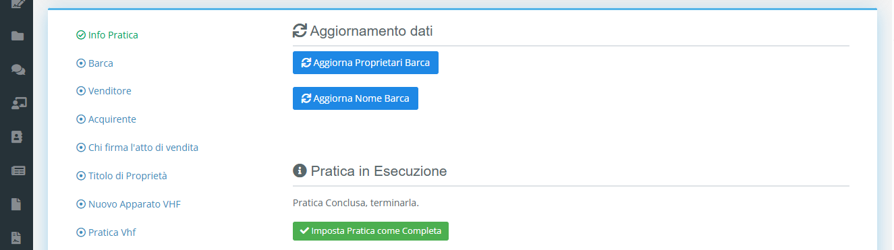
Task: Open Titolo di Proprietà step
Action: click(x=121, y=176)
